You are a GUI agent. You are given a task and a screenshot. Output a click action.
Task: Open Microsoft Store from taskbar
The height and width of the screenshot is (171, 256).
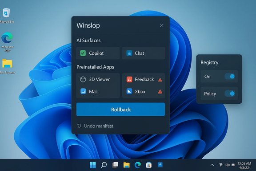point(149,165)
